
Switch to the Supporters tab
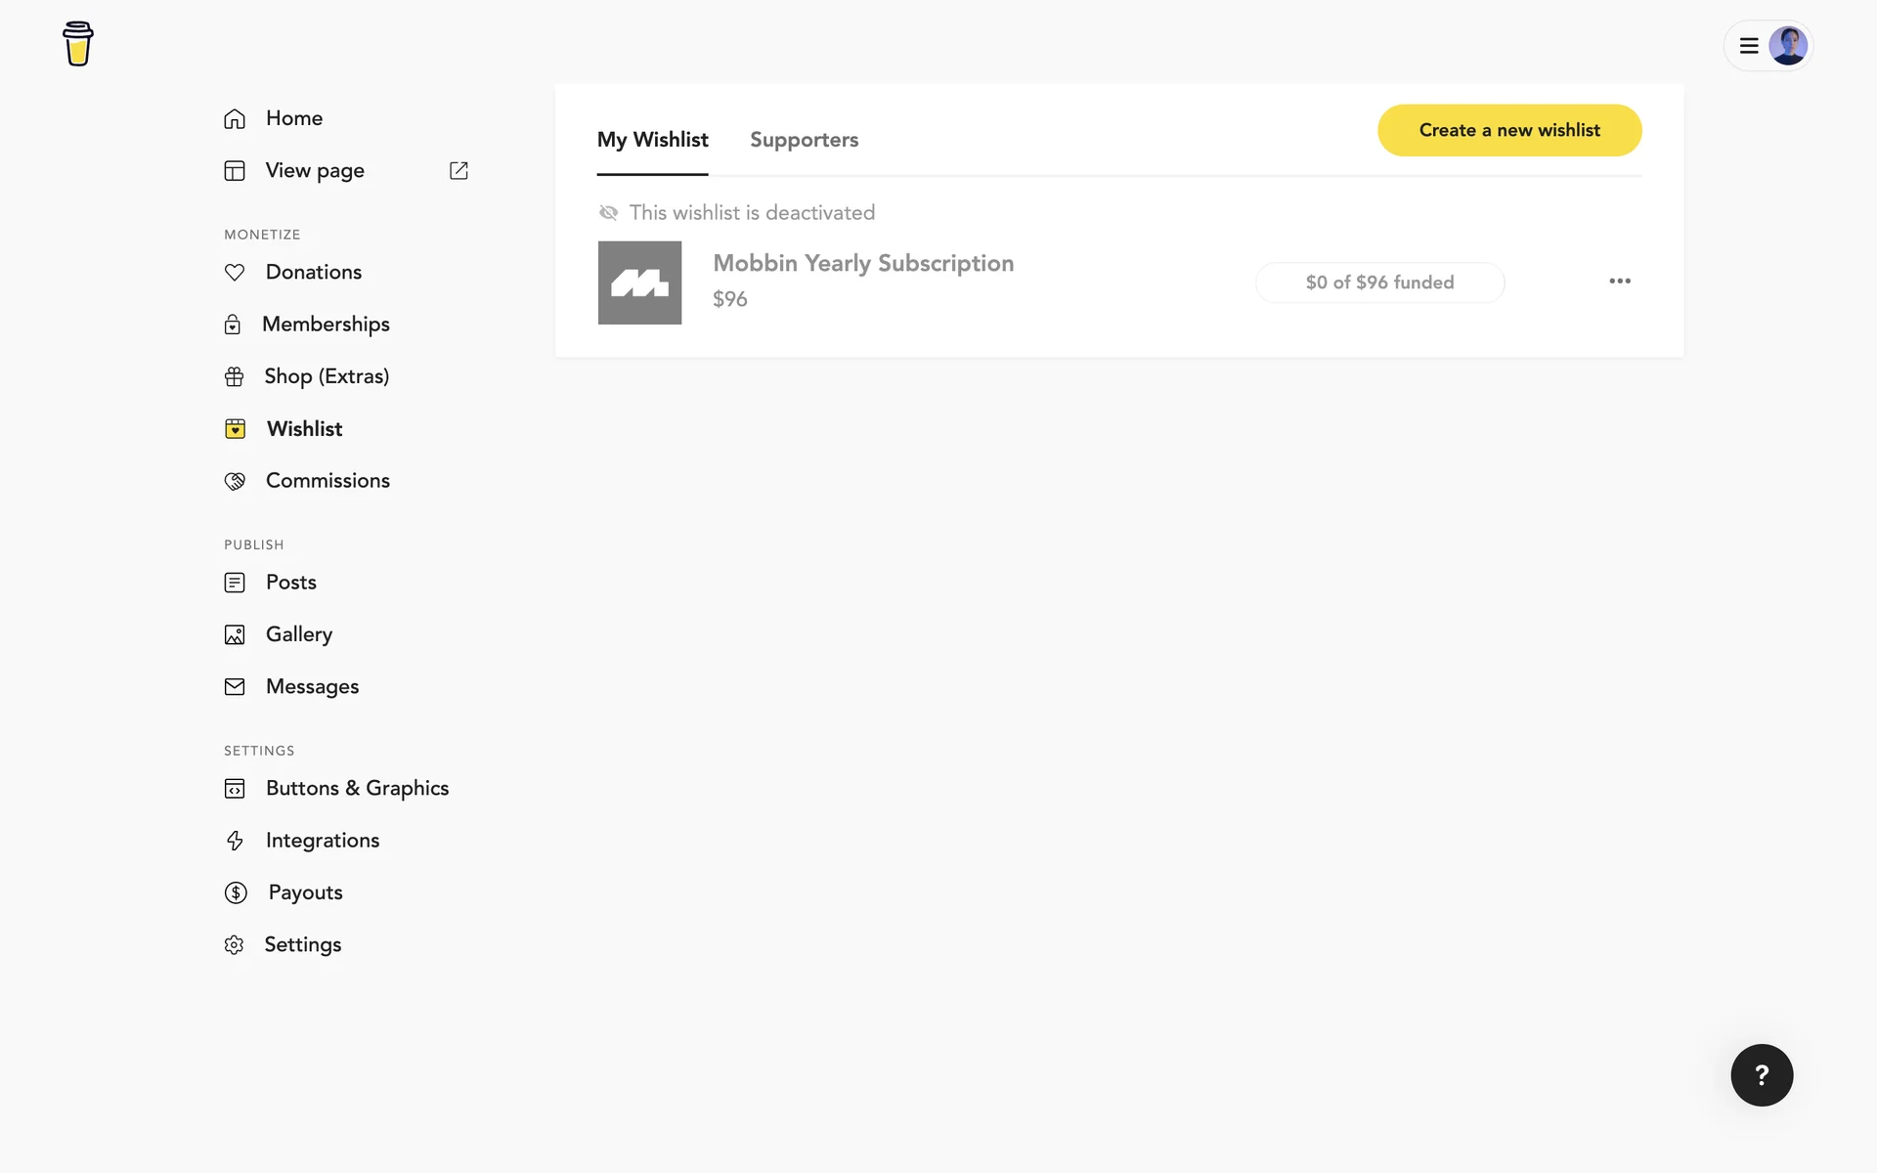(804, 140)
